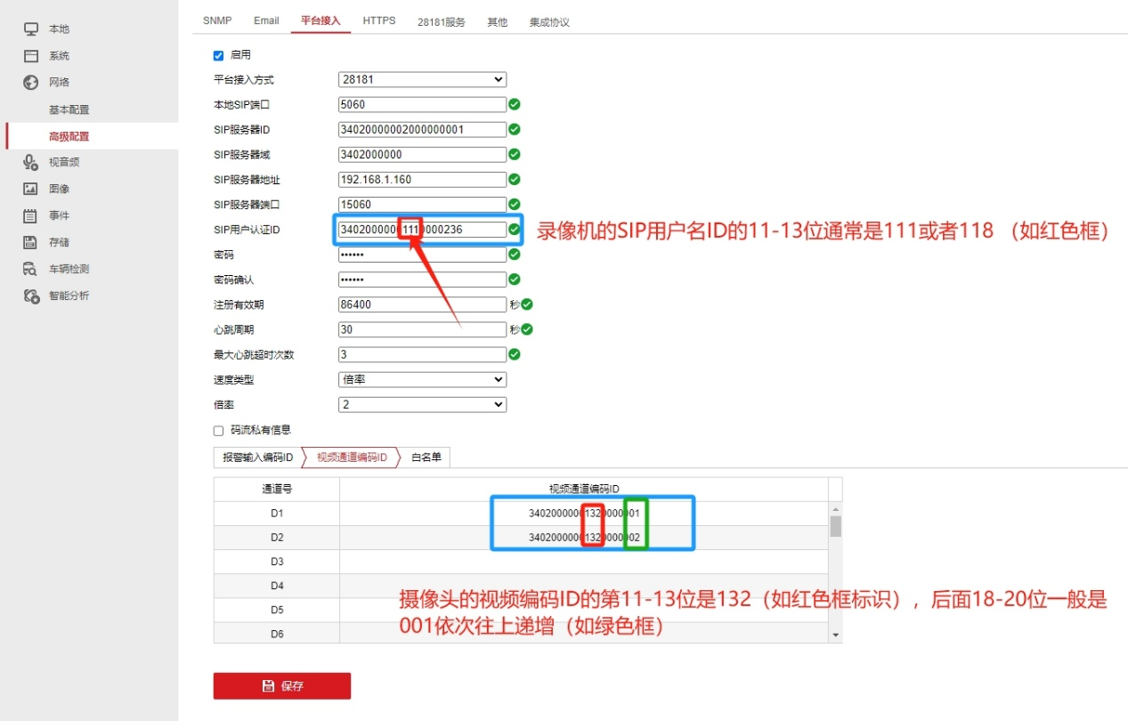The image size is (1128, 721).
Task: Switch to the Email tab
Action: (265, 20)
